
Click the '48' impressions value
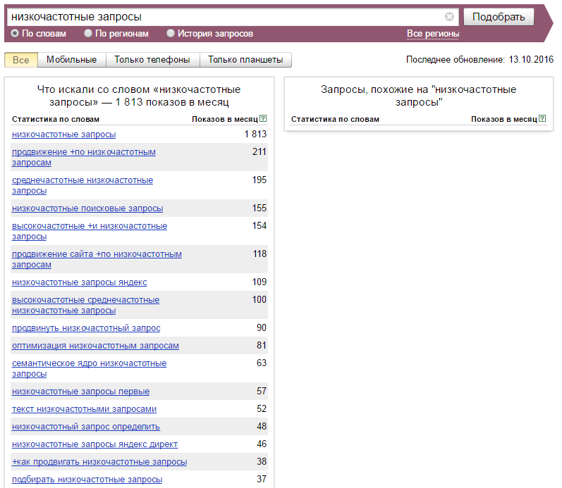(x=262, y=427)
